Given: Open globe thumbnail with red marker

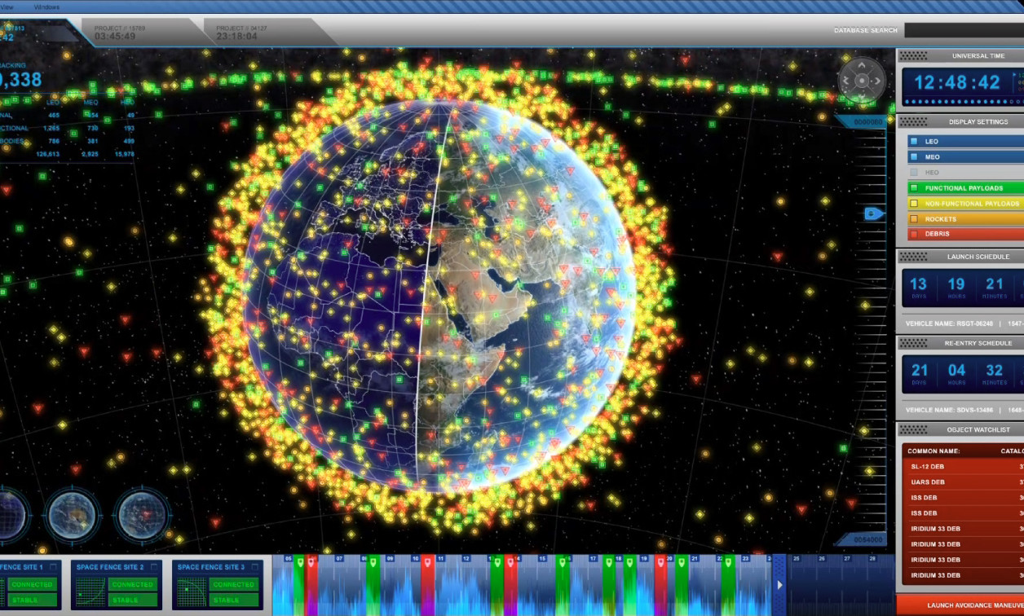Looking at the screenshot, I should pos(143,515).
